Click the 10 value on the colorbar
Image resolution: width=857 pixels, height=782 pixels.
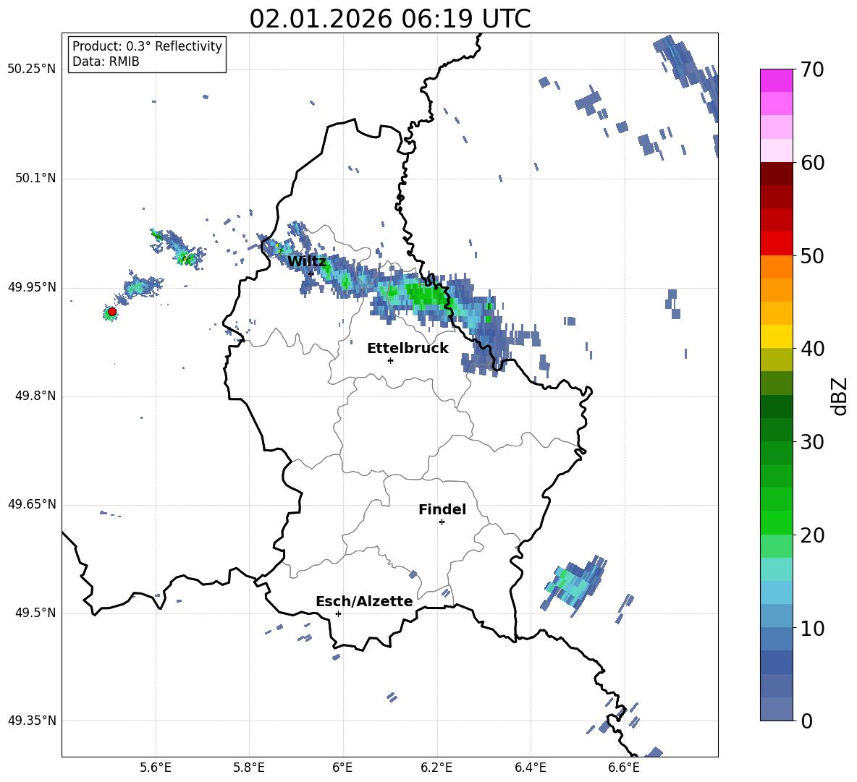point(812,628)
